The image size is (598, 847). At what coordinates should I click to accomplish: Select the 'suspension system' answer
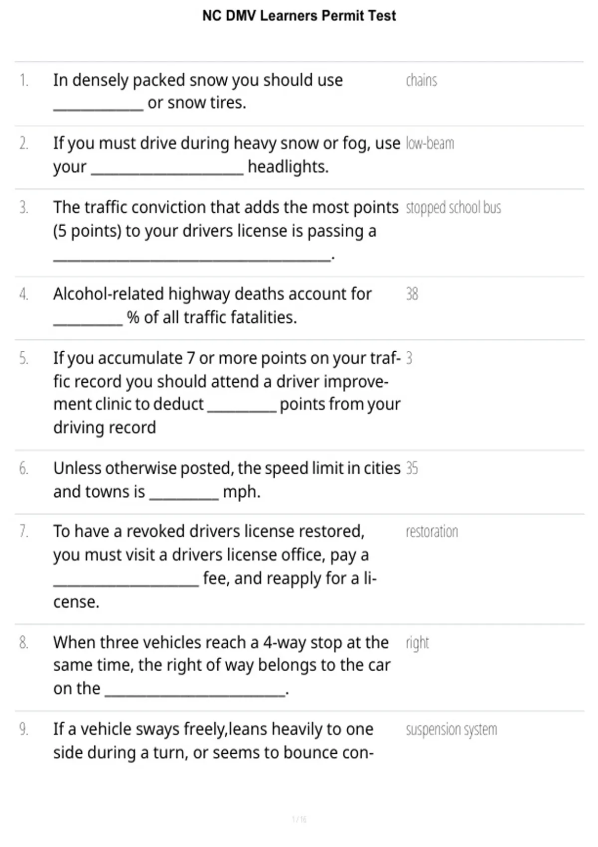tap(451, 730)
